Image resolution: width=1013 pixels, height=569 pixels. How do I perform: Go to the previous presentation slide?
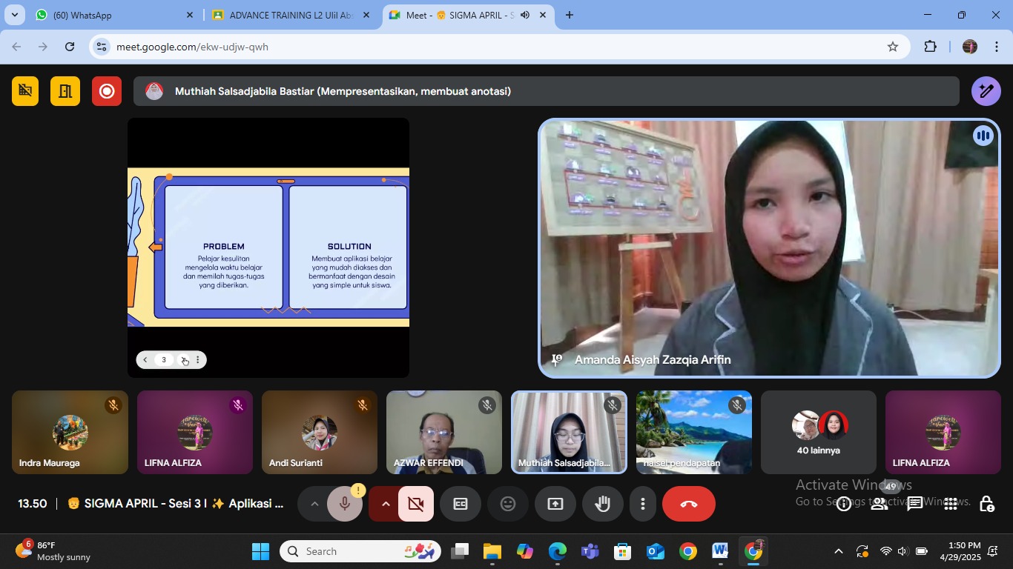point(145,360)
